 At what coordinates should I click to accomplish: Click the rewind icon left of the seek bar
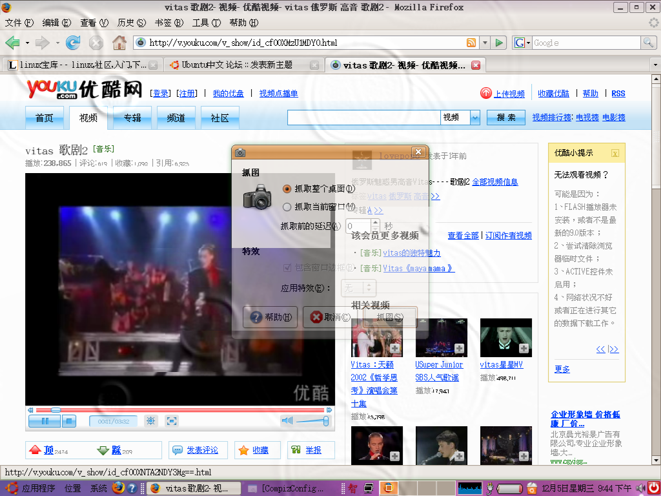point(30,410)
